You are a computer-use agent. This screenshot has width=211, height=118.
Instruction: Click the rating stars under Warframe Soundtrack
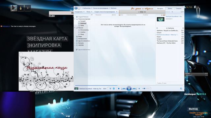169,19
